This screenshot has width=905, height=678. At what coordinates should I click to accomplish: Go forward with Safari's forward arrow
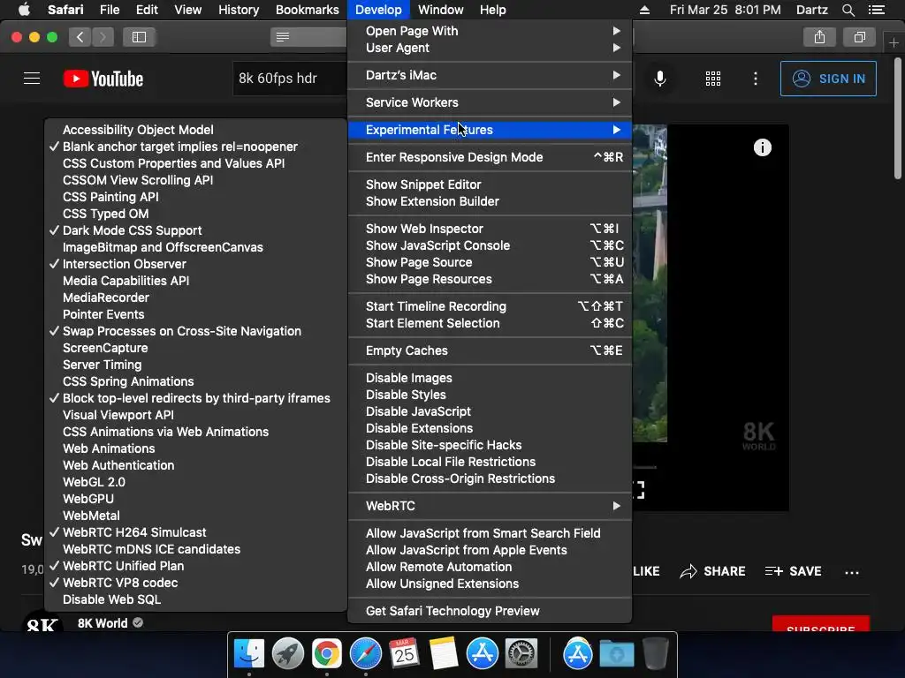103,37
